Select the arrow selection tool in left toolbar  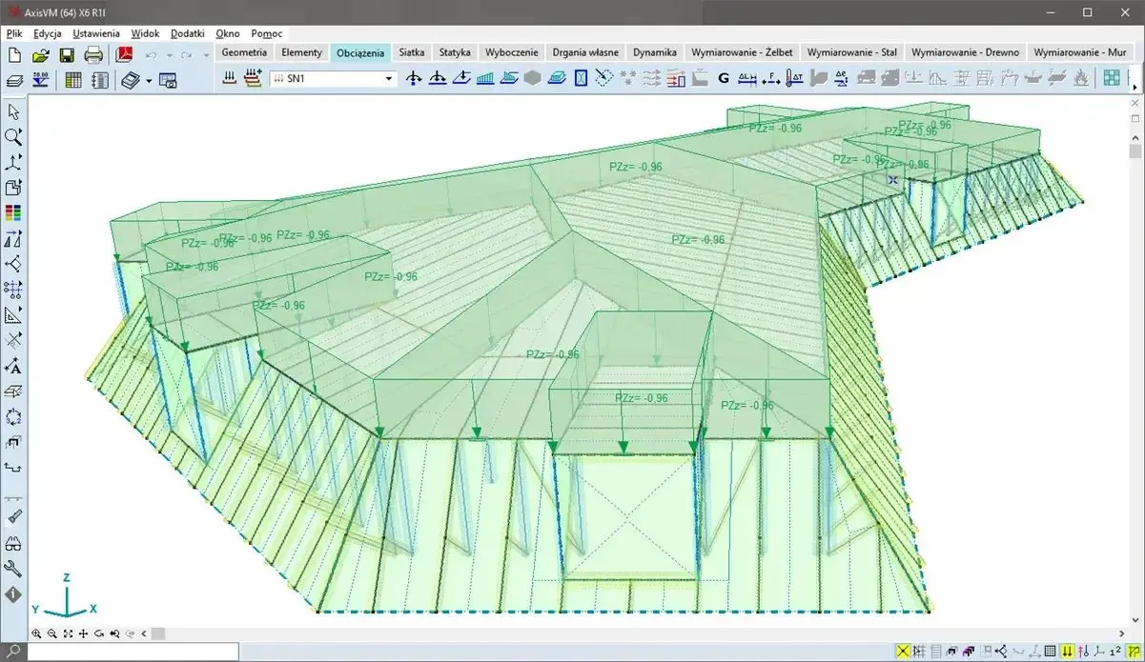(13, 111)
